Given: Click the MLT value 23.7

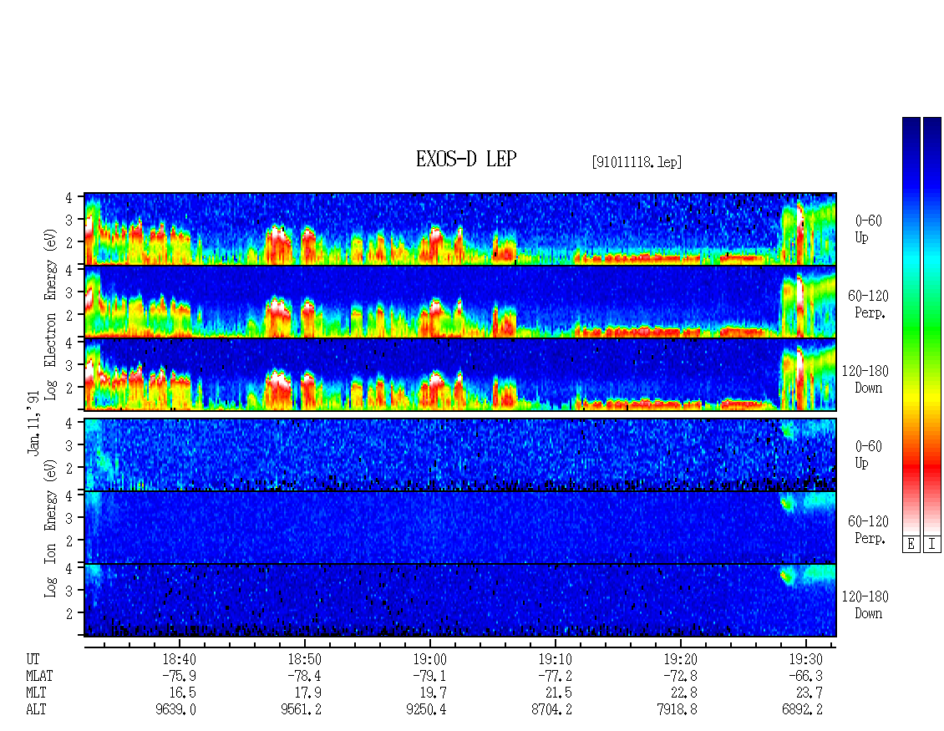Looking at the screenshot, I should pyautogui.click(x=810, y=693).
